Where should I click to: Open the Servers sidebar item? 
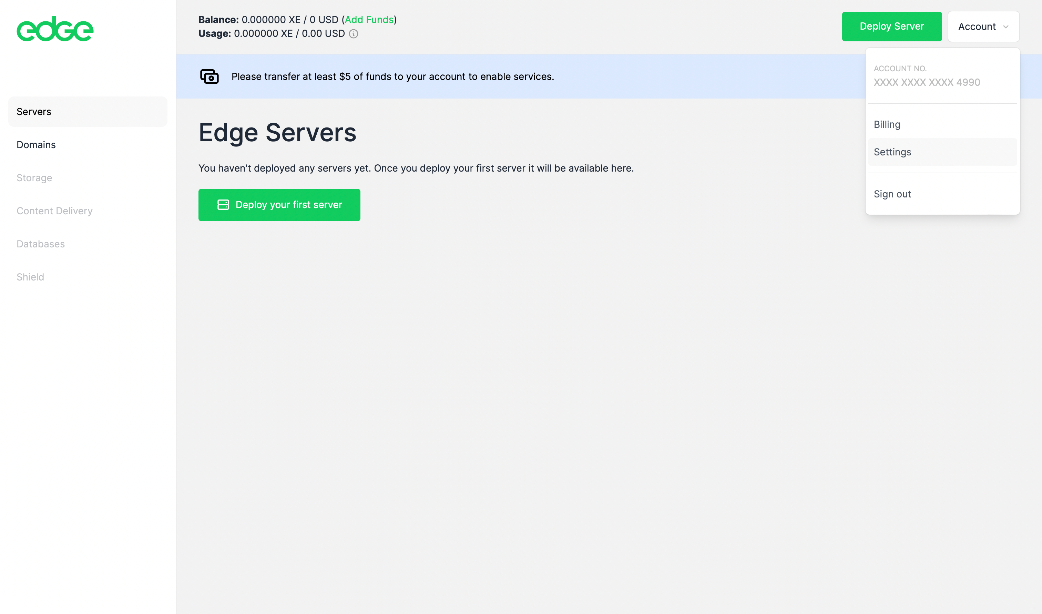[x=88, y=112]
